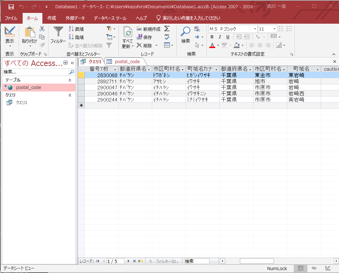Open the 作成 ribbon tab

pos(52,18)
